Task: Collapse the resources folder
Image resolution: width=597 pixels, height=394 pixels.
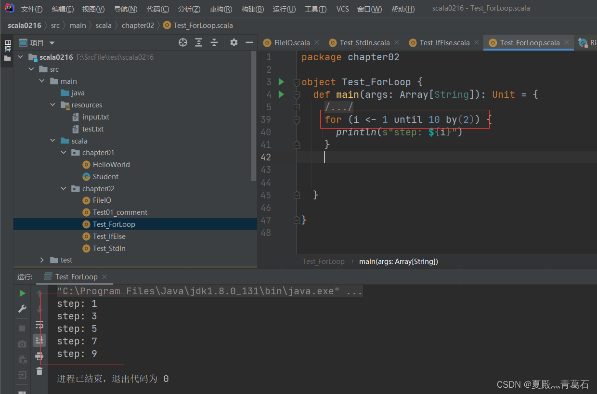Action: click(52, 105)
